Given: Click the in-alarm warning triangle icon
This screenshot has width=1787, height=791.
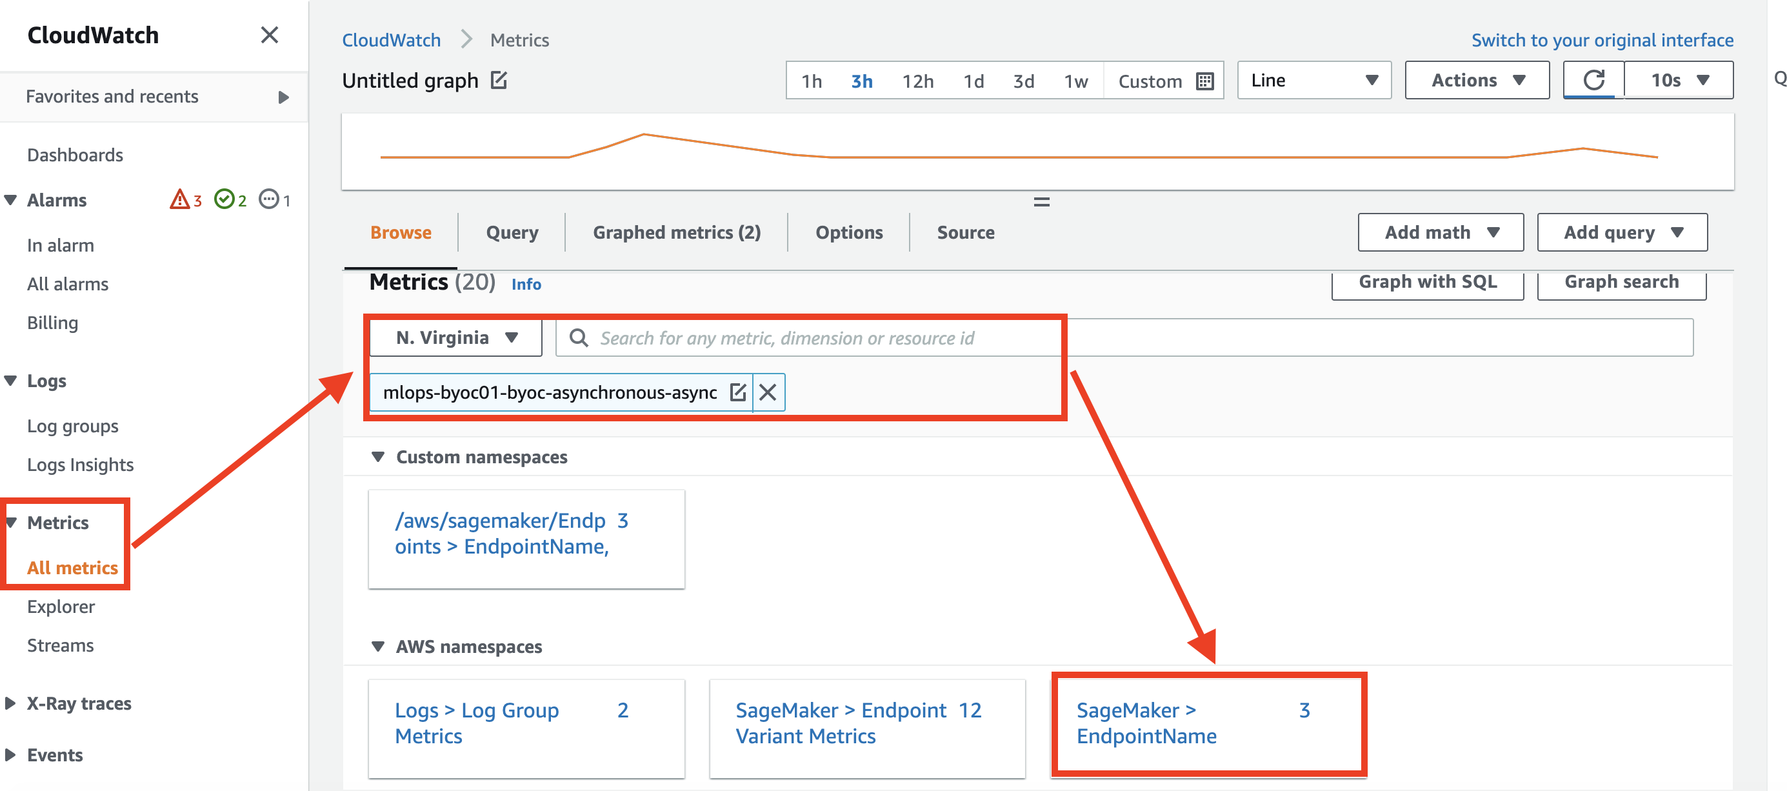Looking at the screenshot, I should tap(180, 200).
